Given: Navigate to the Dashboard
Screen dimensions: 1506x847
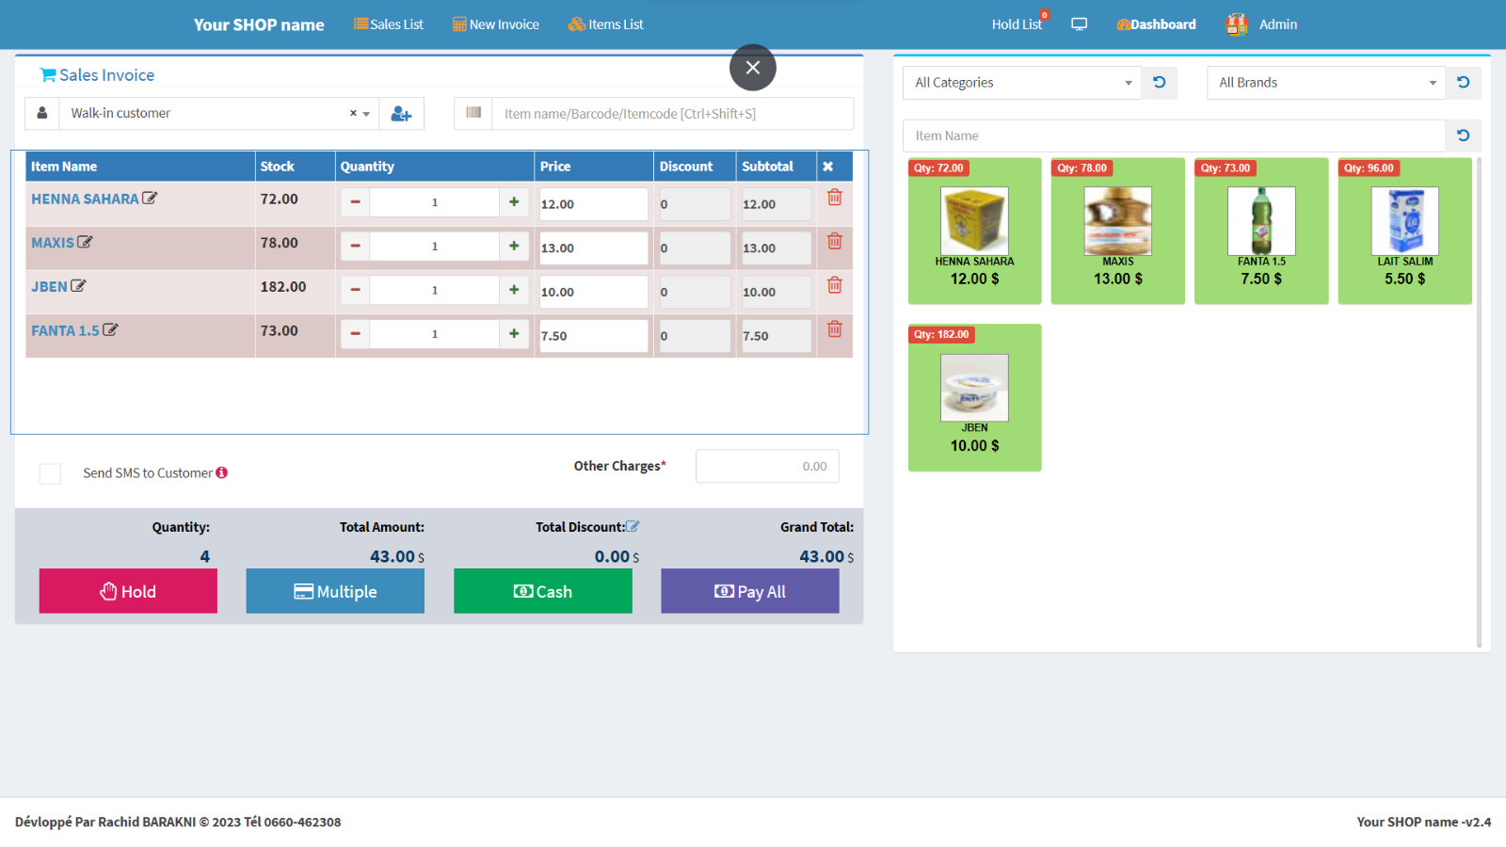Looking at the screenshot, I should pyautogui.click(x=1156, y=24).
